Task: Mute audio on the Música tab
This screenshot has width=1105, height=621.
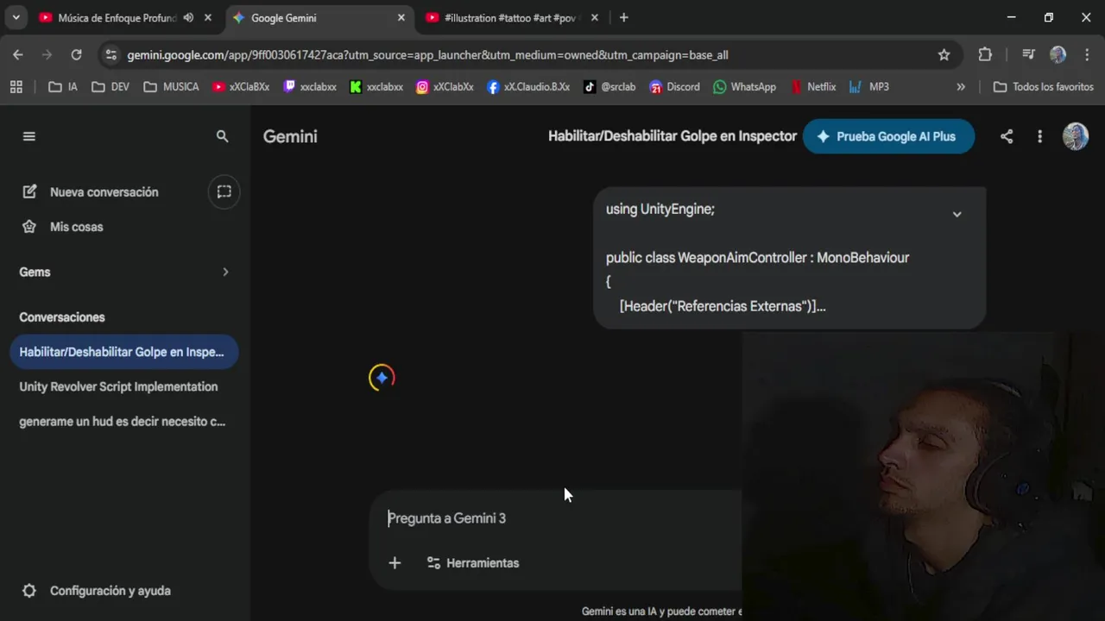Action: [x=188, y=17]
